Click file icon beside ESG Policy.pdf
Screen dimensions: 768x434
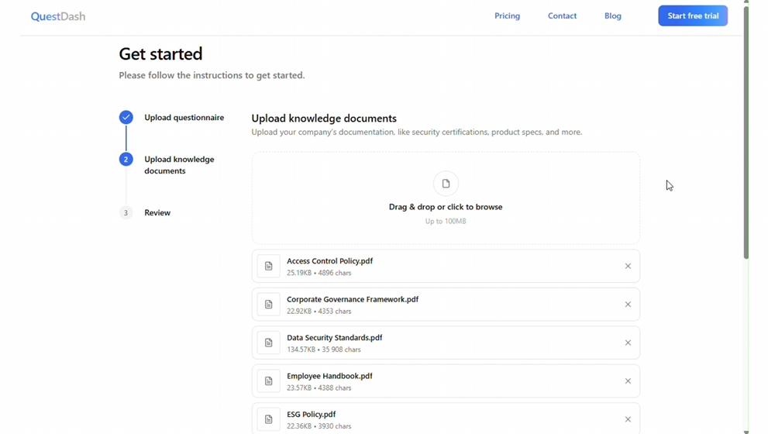[268, 419]
